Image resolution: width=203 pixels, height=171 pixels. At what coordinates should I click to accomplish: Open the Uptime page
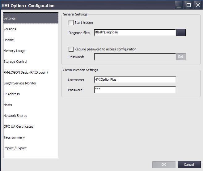(31, 40)
